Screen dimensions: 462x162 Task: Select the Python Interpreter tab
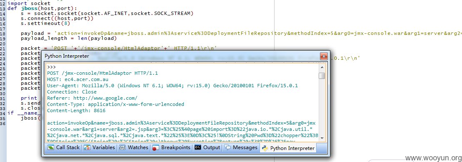point(288,148)
